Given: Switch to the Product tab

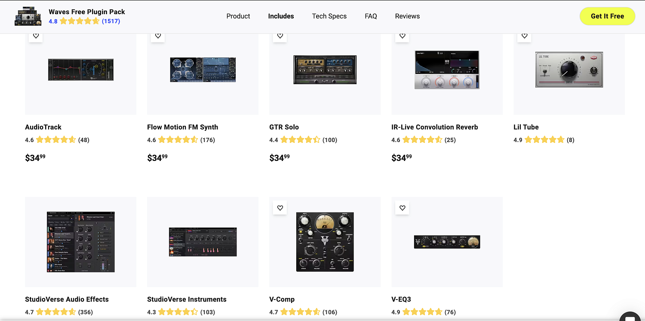Looking at the screenshot, I should point(238,16).
